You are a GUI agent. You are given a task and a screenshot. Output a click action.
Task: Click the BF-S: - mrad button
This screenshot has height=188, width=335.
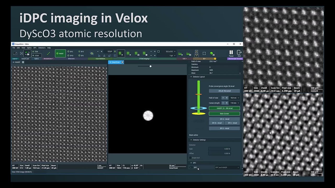[224, 128]
